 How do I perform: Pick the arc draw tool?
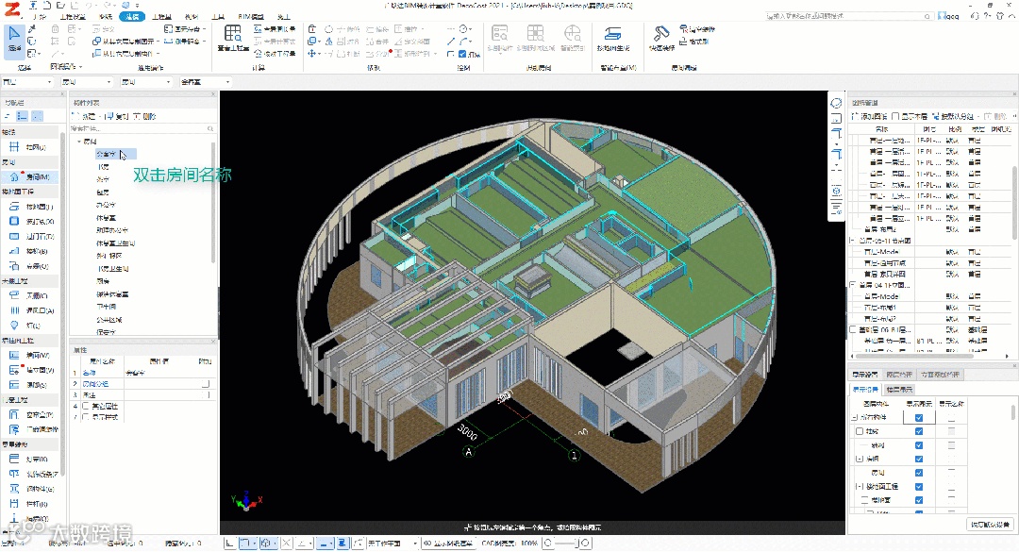pyautogui.click(x=464, y=42)
